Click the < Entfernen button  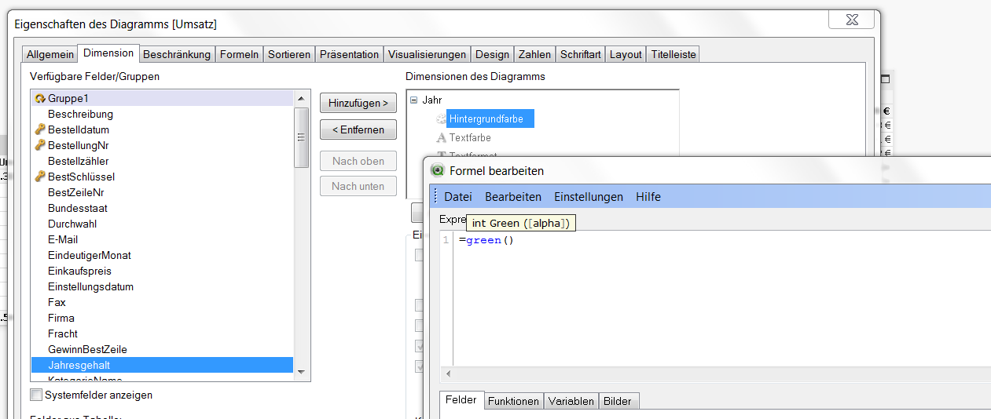click(358, 129)
